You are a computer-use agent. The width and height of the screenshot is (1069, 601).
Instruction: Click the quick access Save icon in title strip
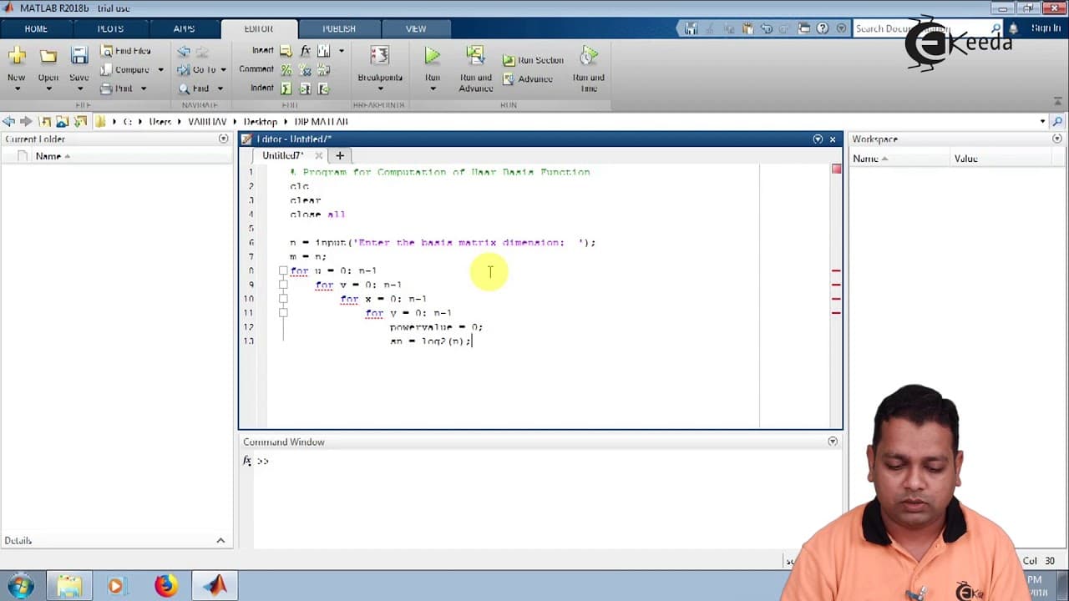point(691,28)
